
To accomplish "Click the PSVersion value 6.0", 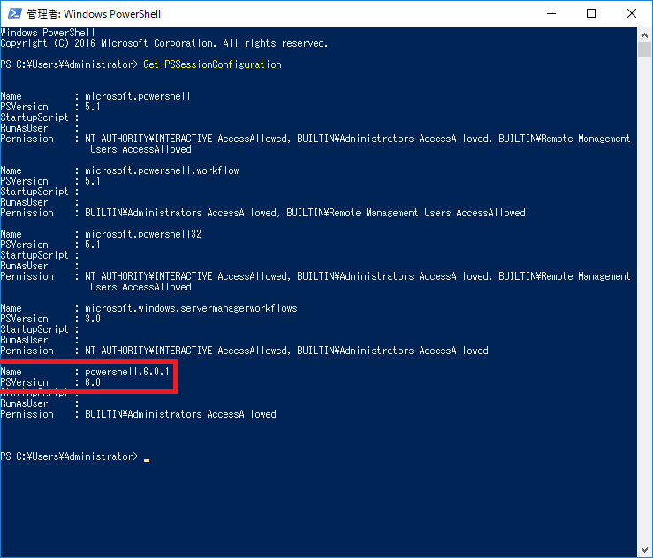I will [x=93, y=382].
